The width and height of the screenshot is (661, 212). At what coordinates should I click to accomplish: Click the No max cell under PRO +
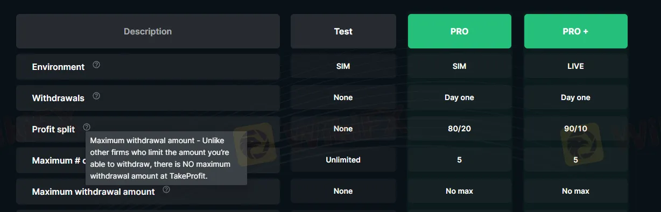(576, 191)
